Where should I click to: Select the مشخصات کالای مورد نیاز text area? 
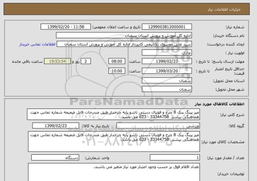pyautogui.click(x=114, y=141)
